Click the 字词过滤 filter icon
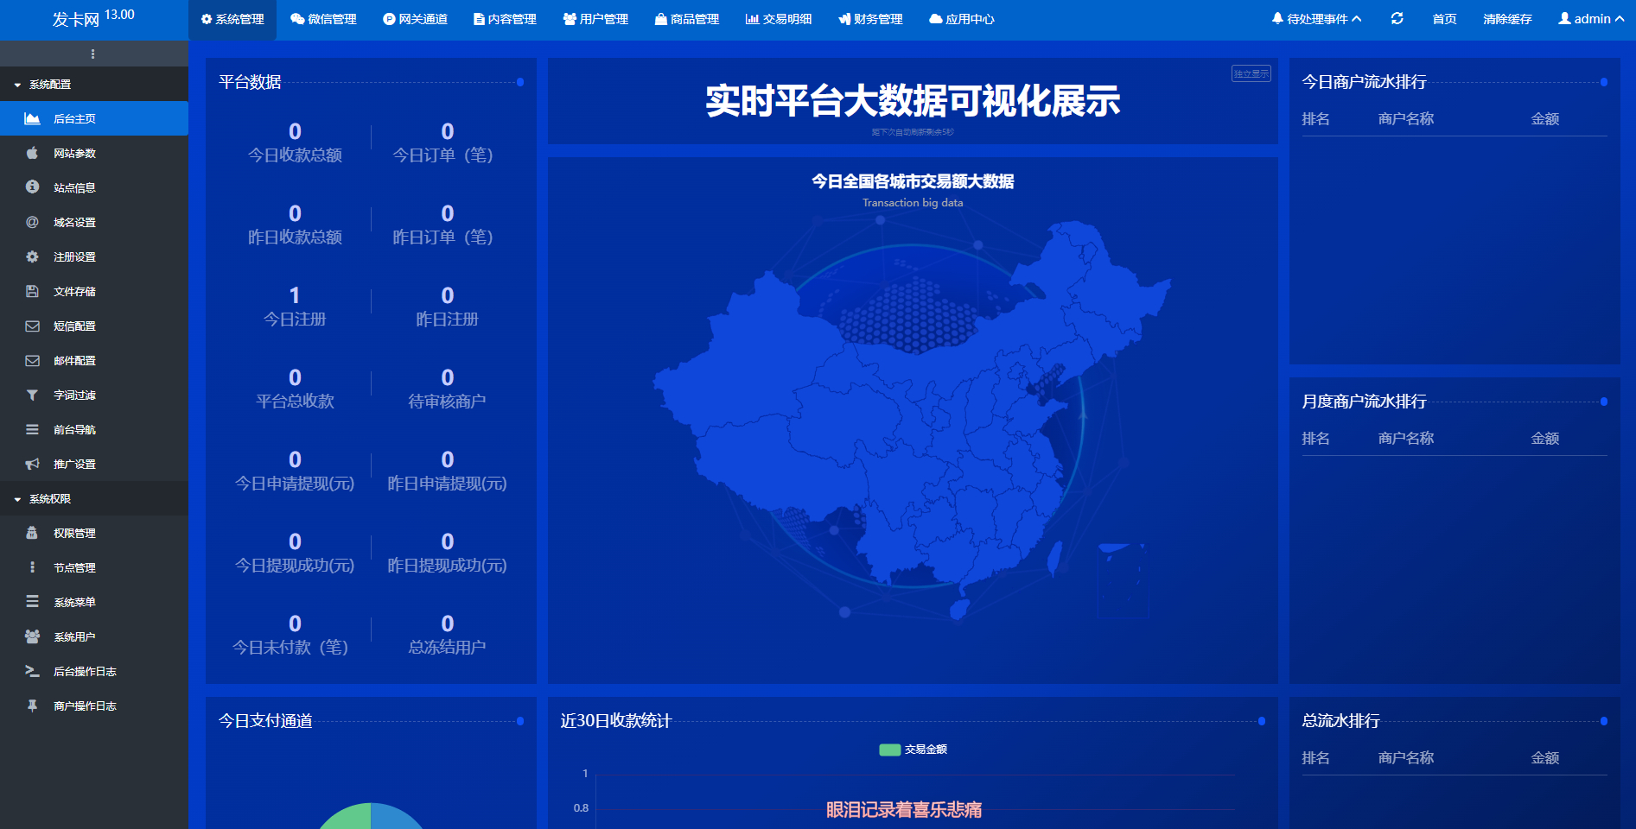1636x829 pixels. 32,395
